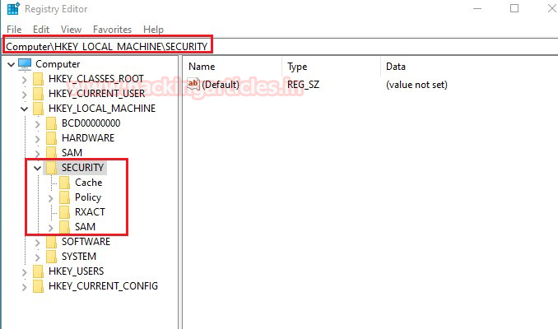
Task: Expand the HARDWARE key chevron
Action: 37,139
